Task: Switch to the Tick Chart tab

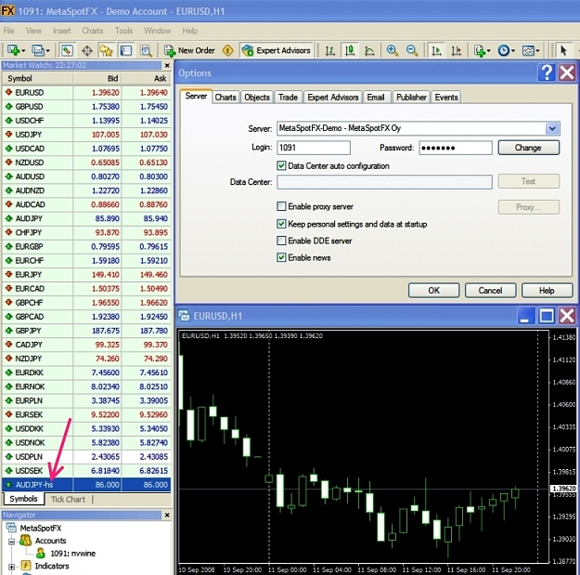Action: [68, 499]
